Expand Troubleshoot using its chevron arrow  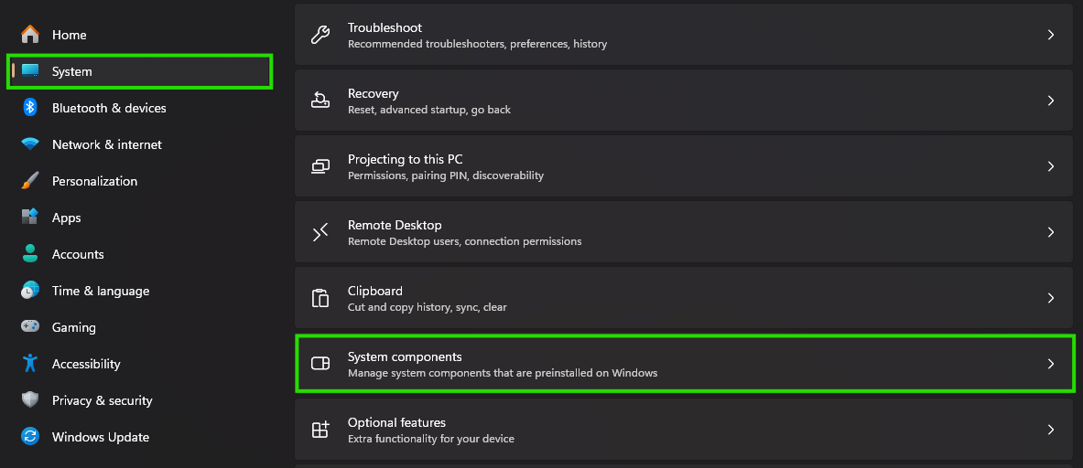coord(1051,35)
